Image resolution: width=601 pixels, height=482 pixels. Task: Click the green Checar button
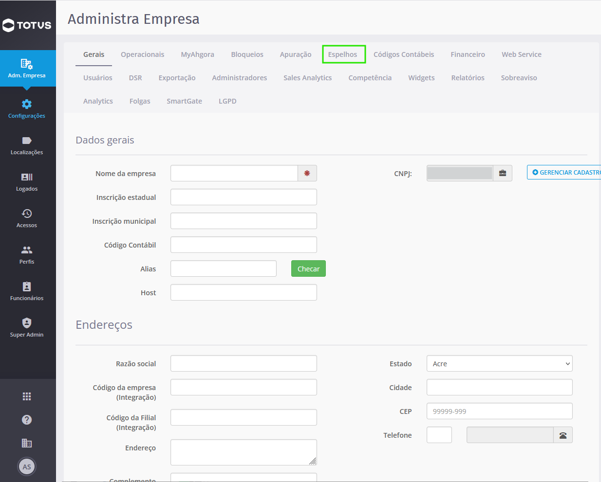tap(308, 269)
